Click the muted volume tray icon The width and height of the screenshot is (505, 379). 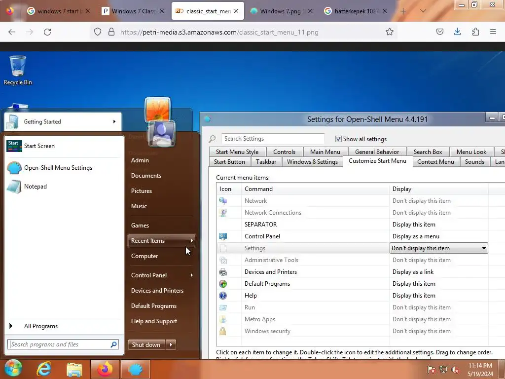click(455, 370)
